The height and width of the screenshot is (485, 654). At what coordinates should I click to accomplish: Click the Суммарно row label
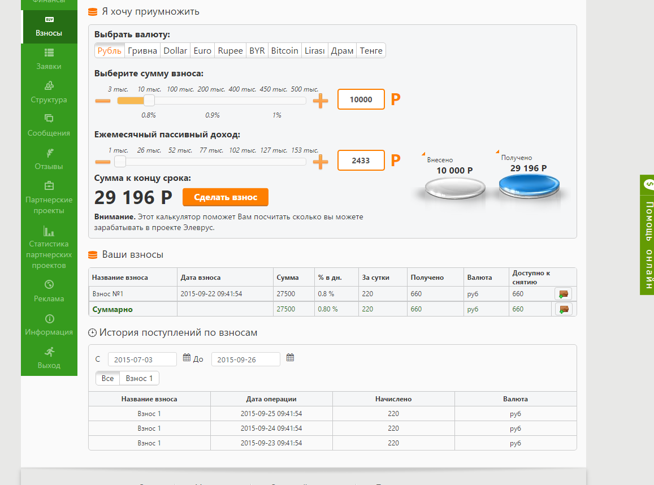pos(112,309)
